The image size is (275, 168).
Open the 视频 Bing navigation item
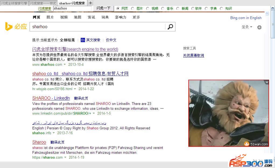click(x=64, y=17)
